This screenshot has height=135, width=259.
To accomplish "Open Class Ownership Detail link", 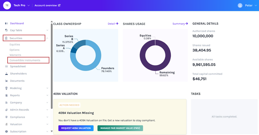I will [x=113, y=24].
